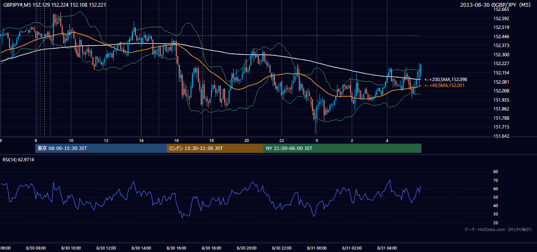Click price level 152.300 on the axis
Screen dimensions: 537x252
coord(501,55)
